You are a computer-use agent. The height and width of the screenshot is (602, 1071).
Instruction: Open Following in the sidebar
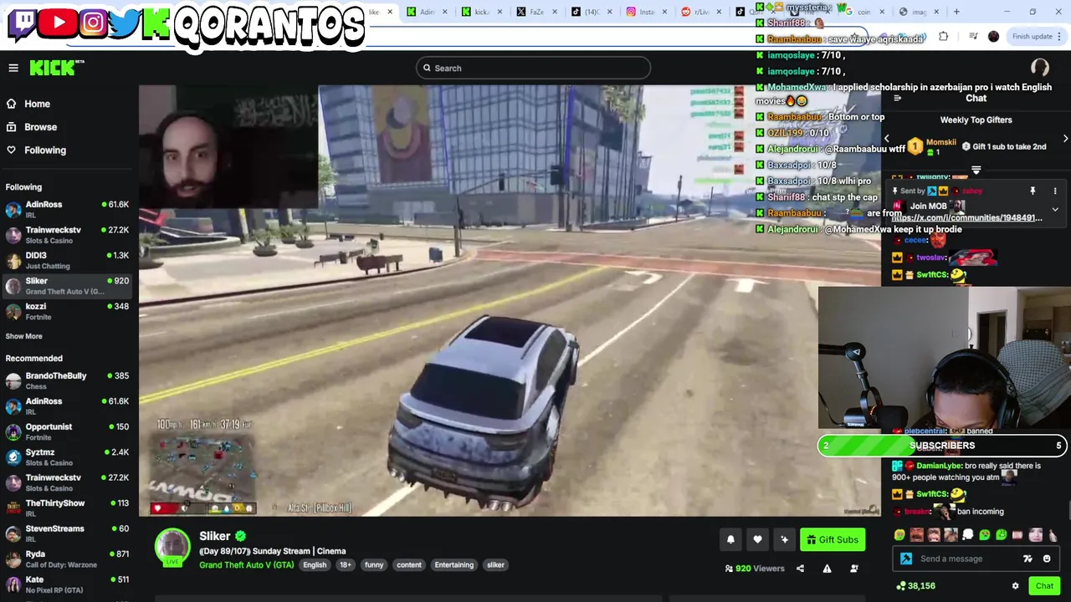(45, 150)
